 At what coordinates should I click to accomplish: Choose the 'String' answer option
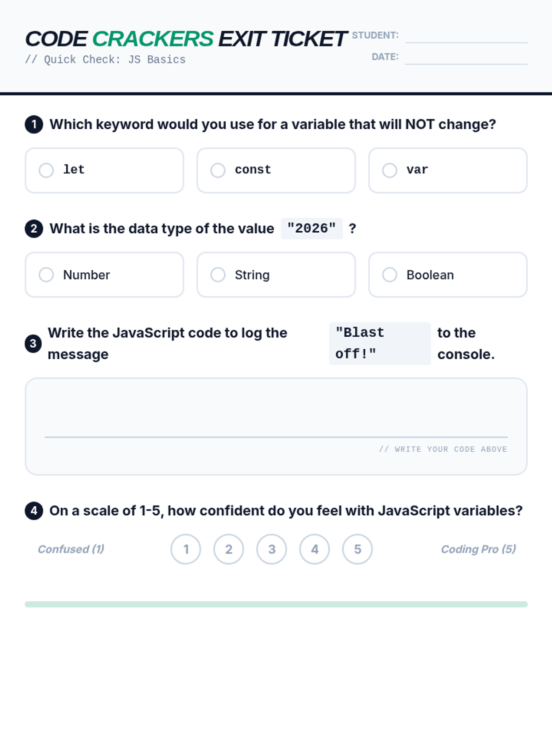coord(218,275)
